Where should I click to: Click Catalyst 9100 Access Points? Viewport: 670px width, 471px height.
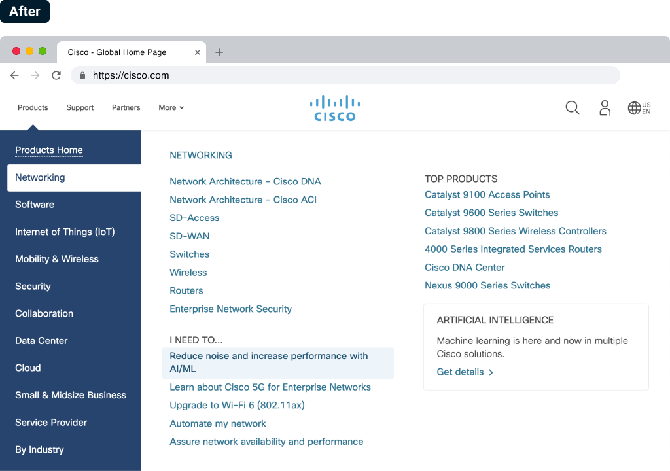pos(487,195)
